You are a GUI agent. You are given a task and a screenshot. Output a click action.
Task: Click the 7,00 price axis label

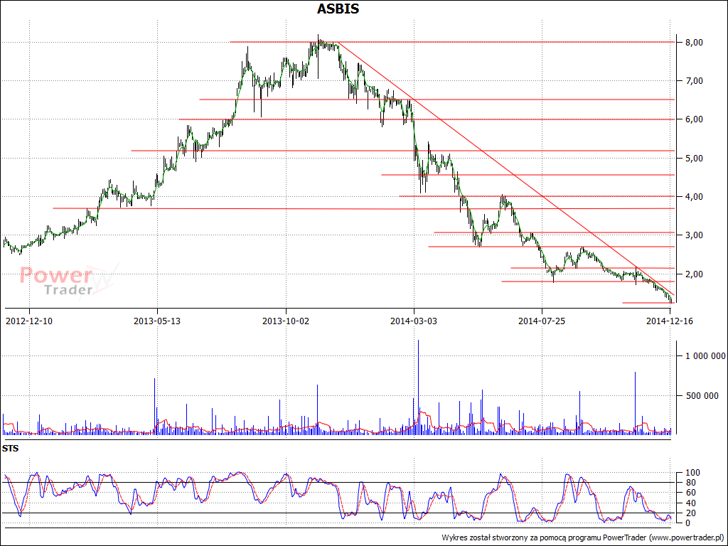[x=694, y=81]
